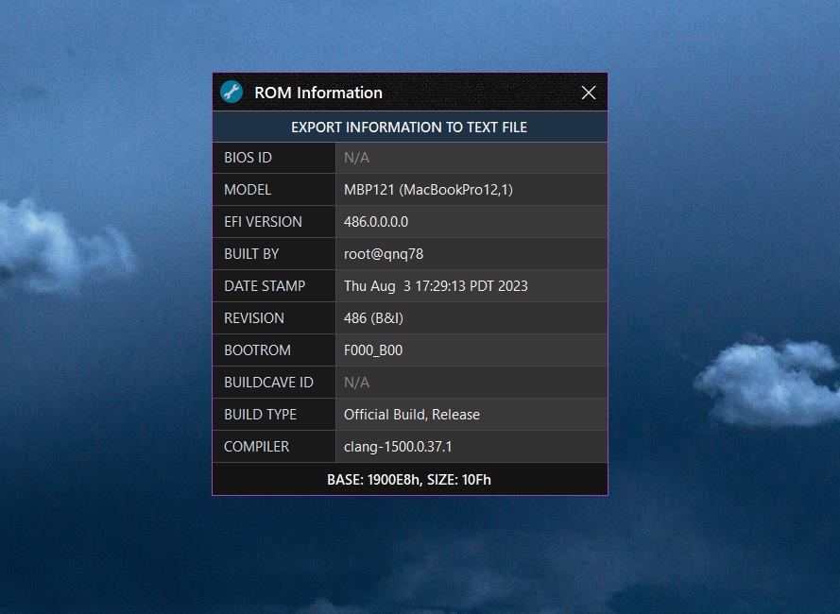
Task: Select the Official Build, Release value
Action: [412, 415]
